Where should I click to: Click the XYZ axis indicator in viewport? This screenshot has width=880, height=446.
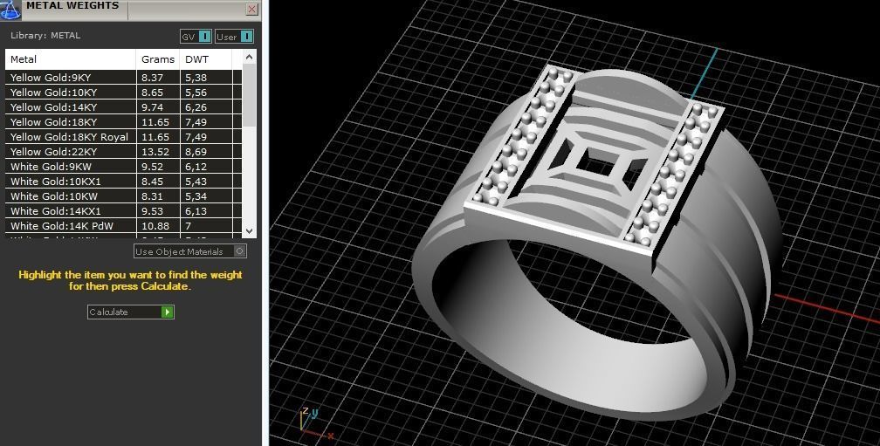pos(315,423)
